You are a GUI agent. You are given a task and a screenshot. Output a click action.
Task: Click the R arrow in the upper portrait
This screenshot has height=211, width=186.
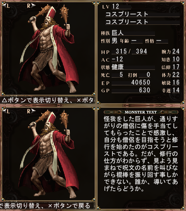tap(31, 6)
